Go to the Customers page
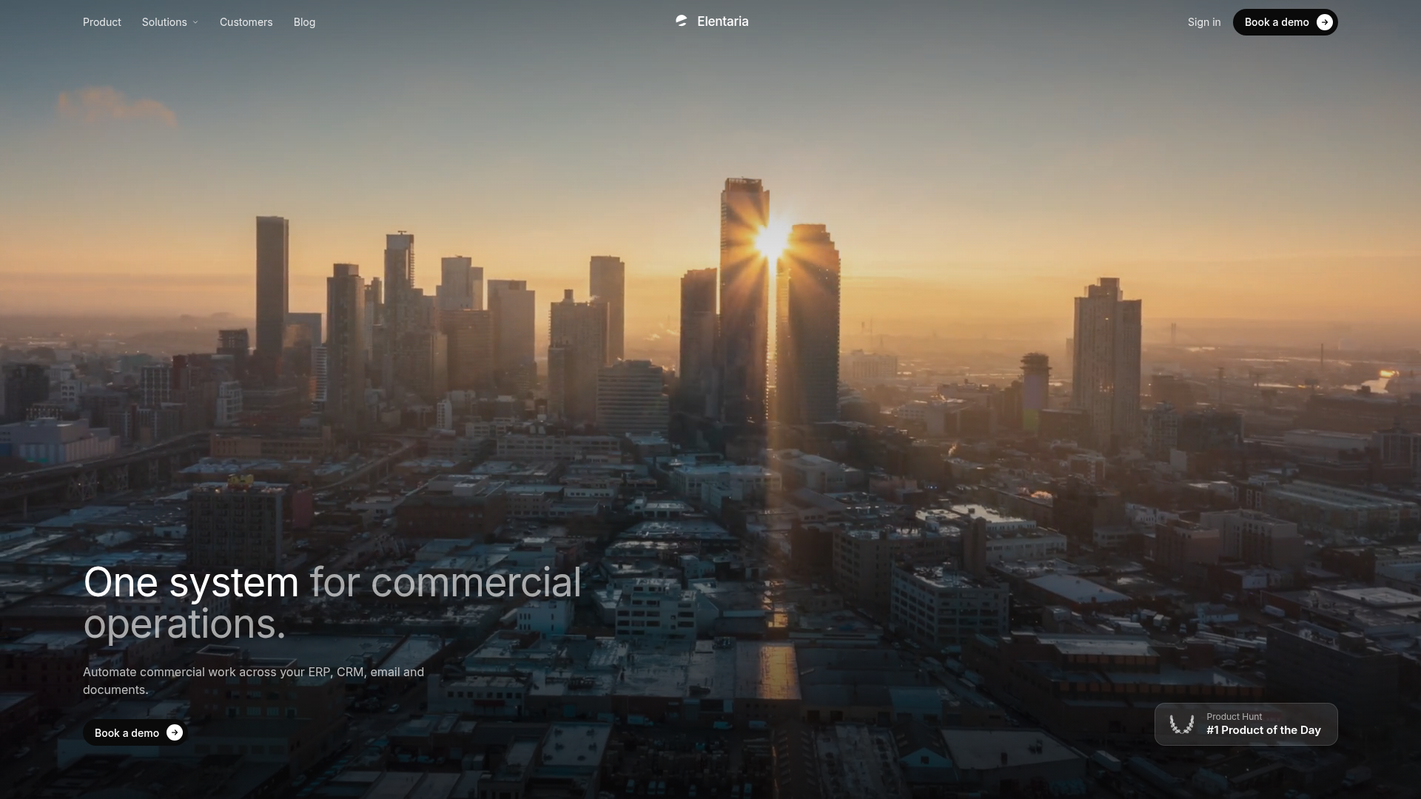This screenshot has width=1421, height=799. click(x=246, y=22)
